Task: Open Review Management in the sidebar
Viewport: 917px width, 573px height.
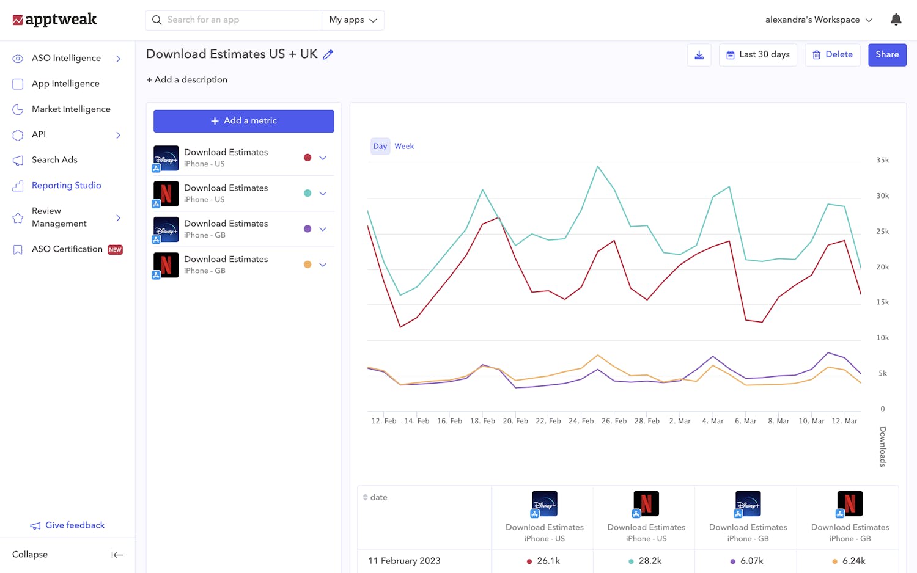Action: pos(56,217)
